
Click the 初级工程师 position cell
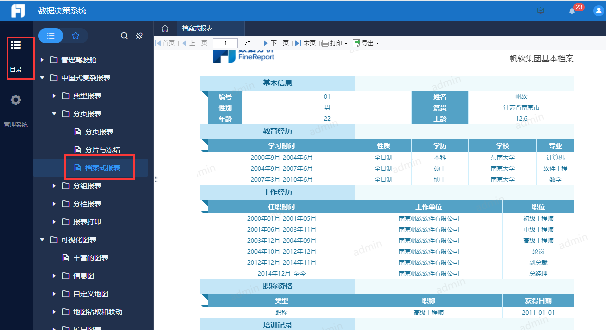(x=538, y=219)
